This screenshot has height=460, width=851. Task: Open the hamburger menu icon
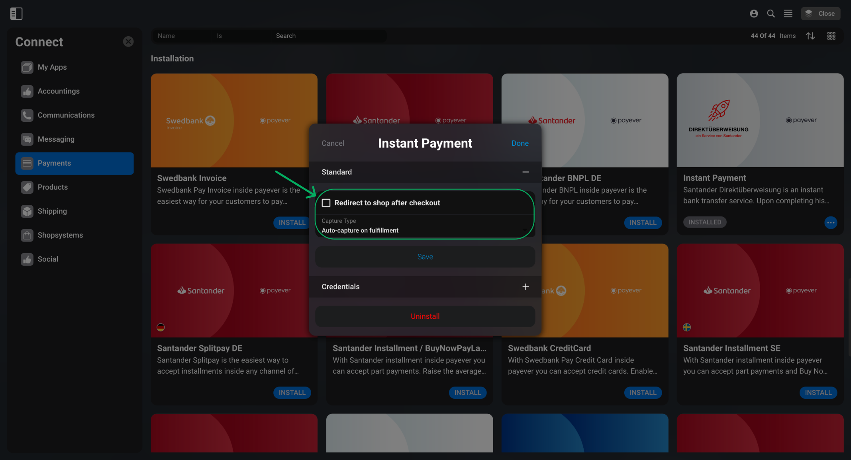788,14
